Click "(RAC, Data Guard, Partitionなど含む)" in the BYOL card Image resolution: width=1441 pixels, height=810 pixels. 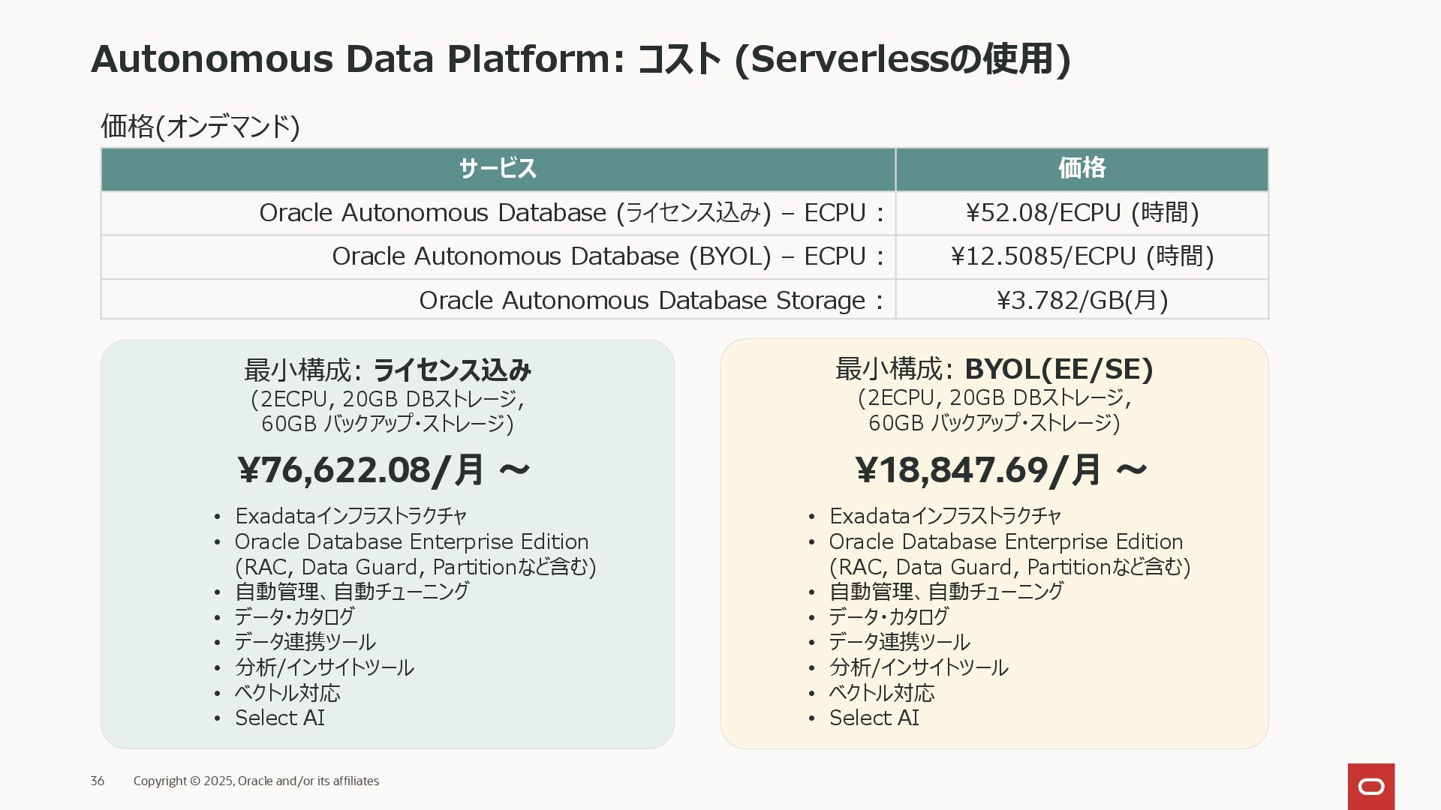click(x=1010, y=567)
